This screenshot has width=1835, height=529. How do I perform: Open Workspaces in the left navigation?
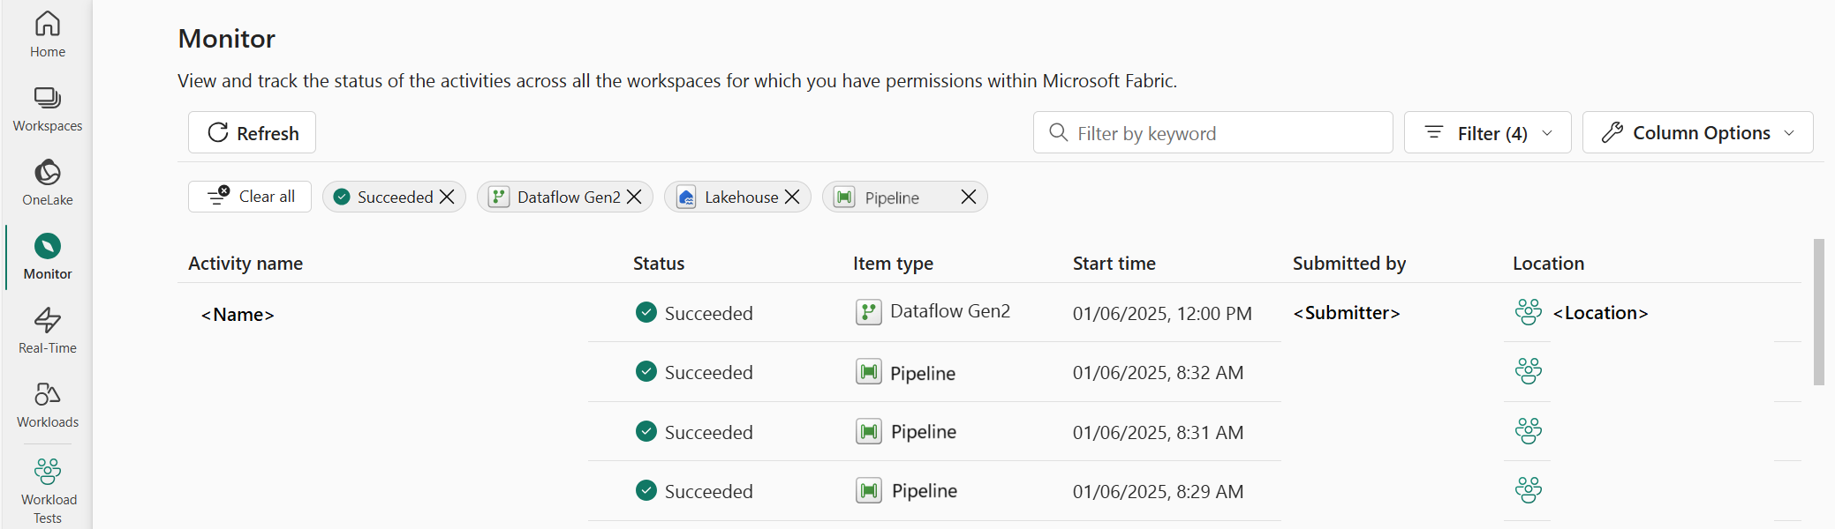point(48,109)
